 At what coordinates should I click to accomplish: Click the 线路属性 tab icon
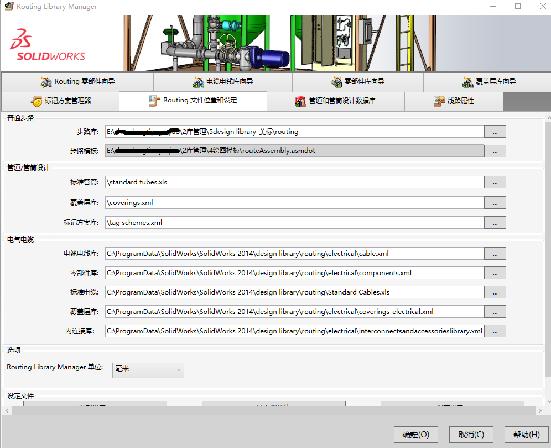click(x=439, y=101)
